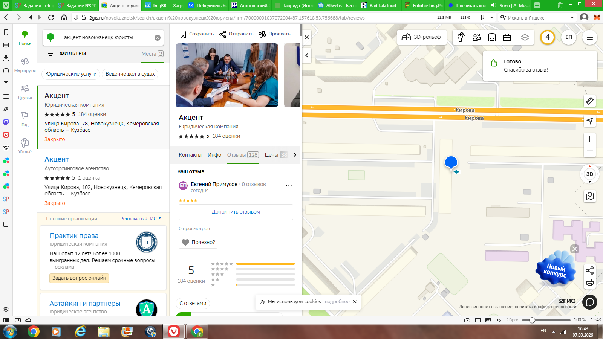Expand more tabs with right chevron
This screenshot has height=339, width=603.
click(x=295, y=155)
